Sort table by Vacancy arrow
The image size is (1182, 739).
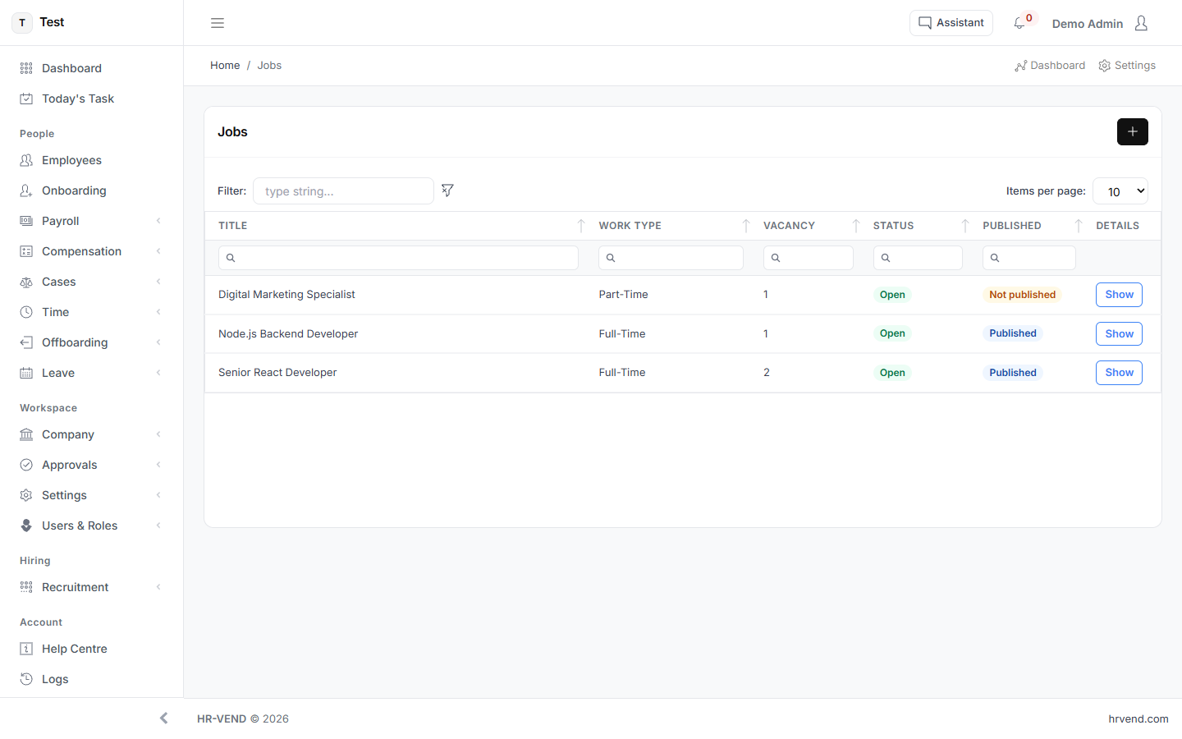point(856,226)
